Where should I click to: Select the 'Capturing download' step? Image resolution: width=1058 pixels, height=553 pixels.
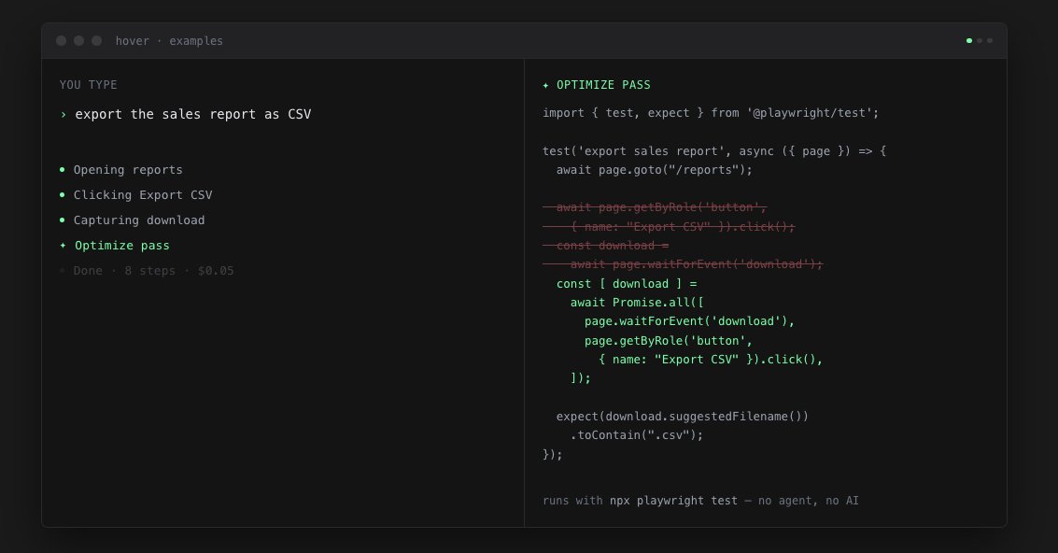pyautogui.click(x=139, y=220)
